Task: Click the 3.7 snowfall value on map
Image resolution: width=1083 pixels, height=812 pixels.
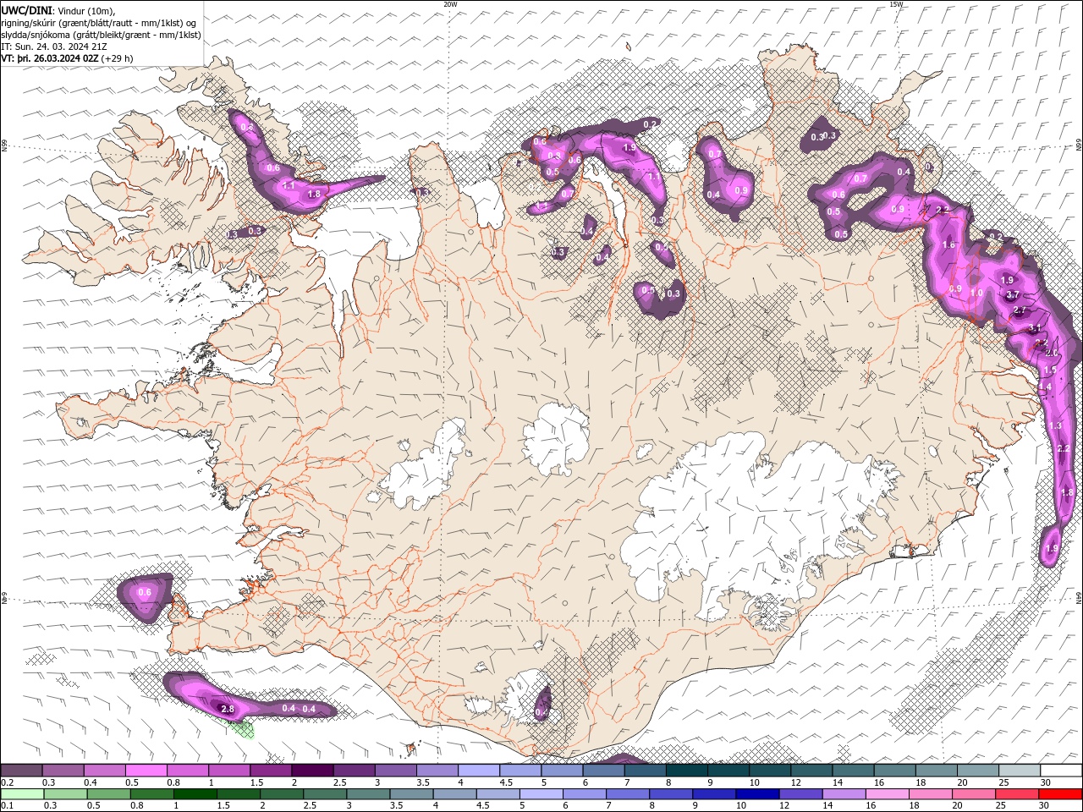Action: click(x=1013, y=295)
